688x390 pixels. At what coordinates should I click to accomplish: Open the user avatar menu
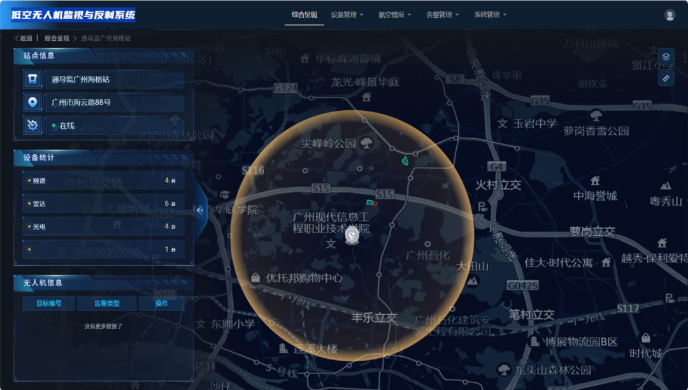[670, 15]
